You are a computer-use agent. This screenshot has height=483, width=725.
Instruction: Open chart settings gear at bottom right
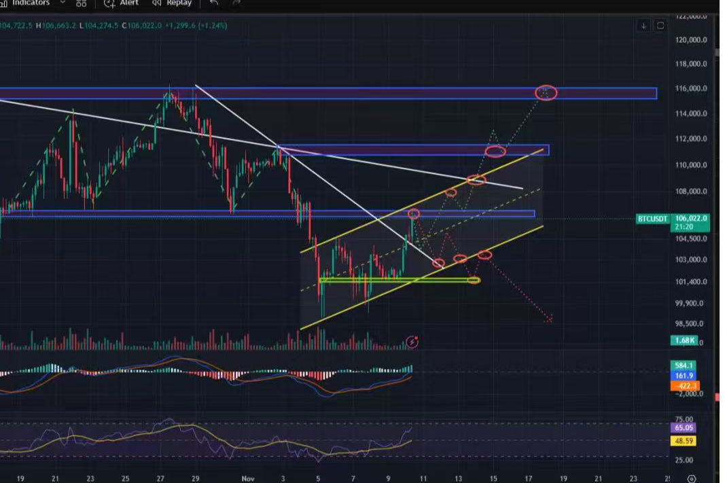(x=692, y=478)
